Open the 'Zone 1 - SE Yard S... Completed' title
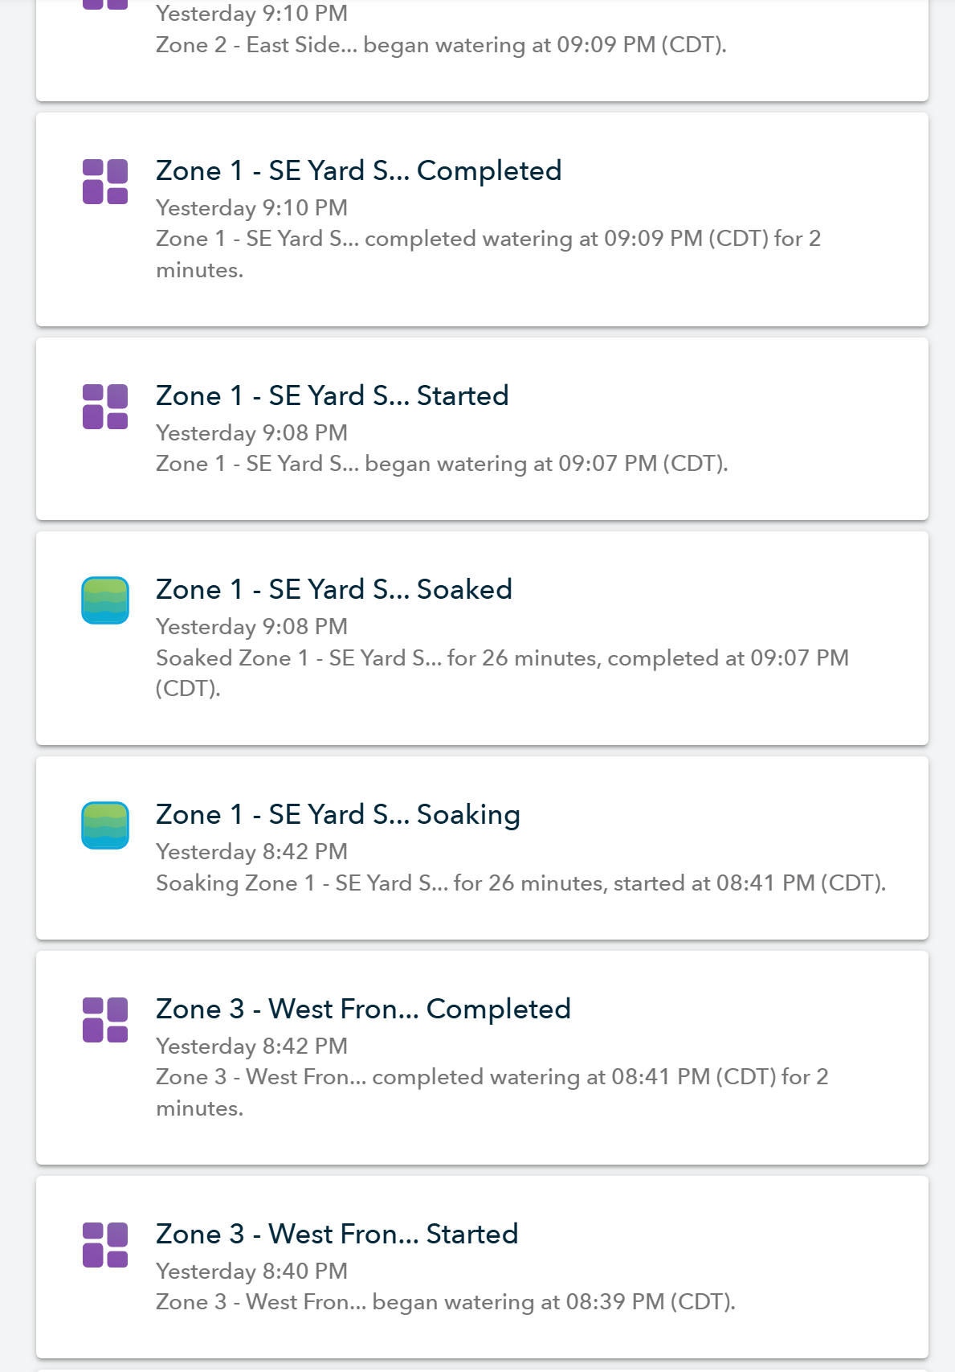The image size is (955, 1372). [359, 170]
